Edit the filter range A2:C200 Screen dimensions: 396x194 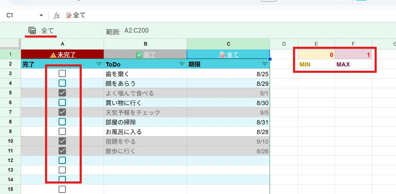(136, 31)
